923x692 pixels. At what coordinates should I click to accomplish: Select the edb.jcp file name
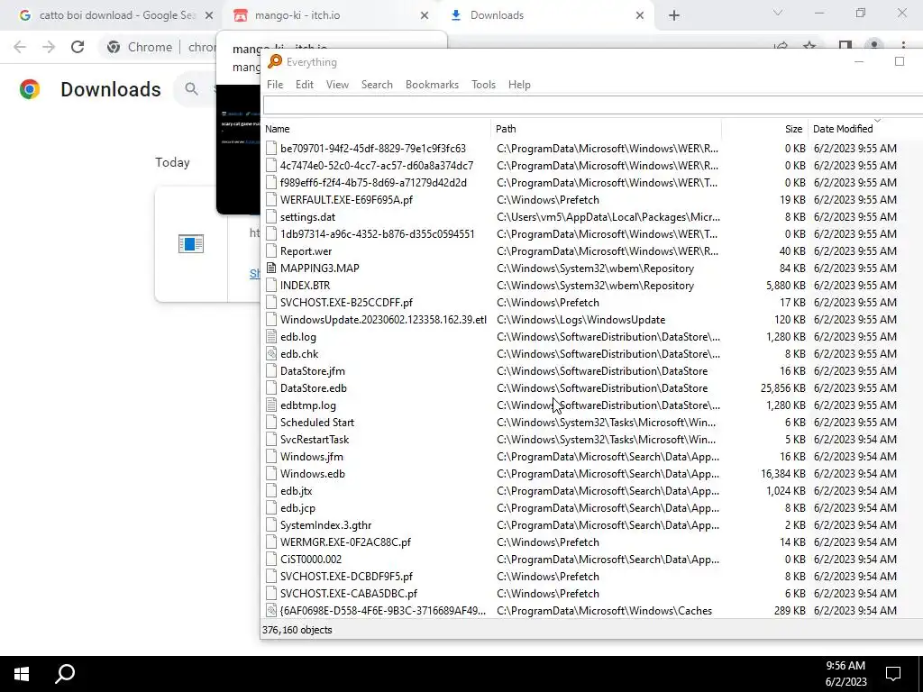[297, 507]
